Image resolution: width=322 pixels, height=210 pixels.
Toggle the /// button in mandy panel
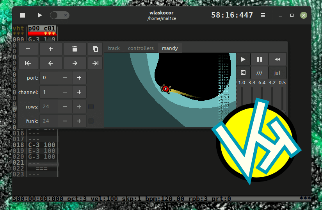click(x=260, y=73)
